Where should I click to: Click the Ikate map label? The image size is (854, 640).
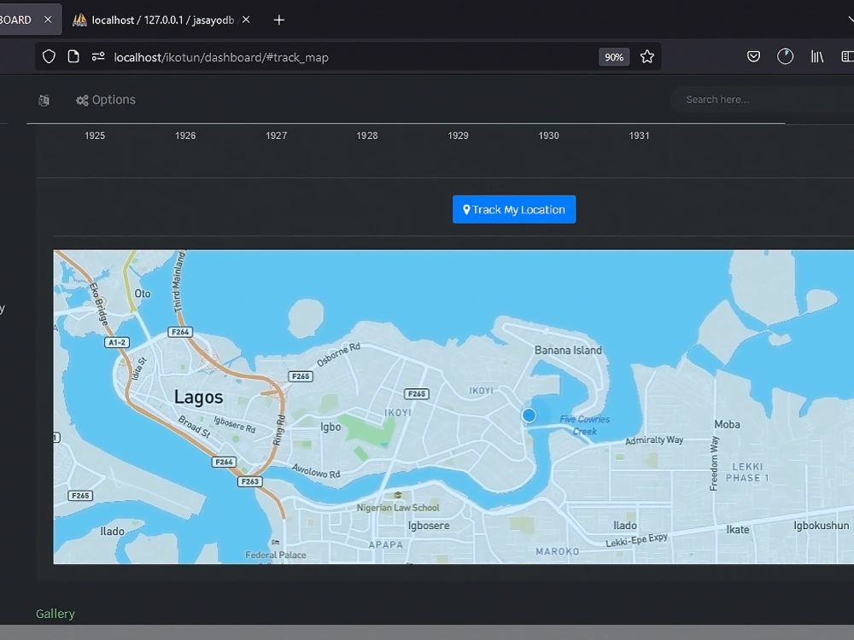tap(738, 530)
